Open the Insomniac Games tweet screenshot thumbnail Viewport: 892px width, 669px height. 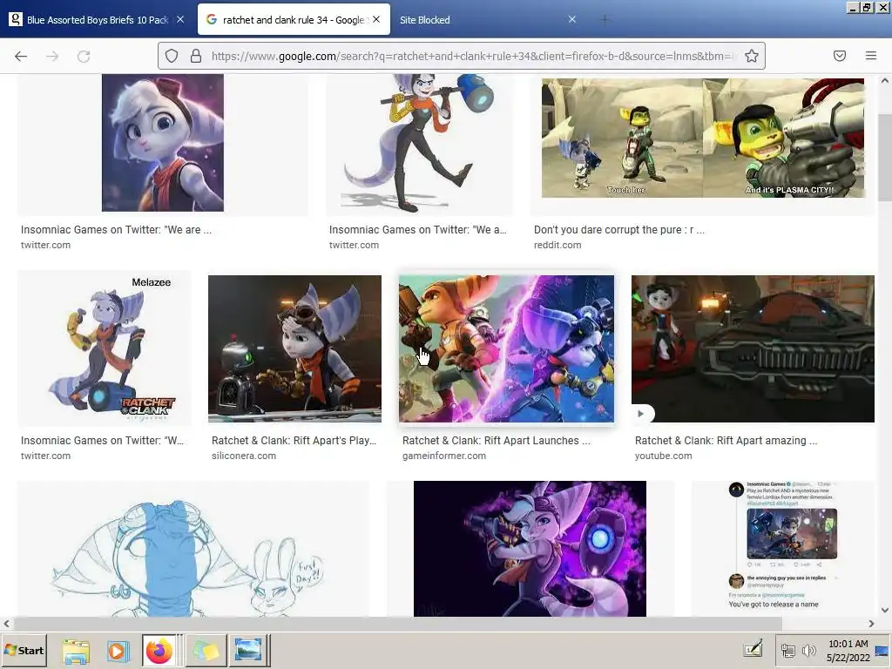point(782,549)
